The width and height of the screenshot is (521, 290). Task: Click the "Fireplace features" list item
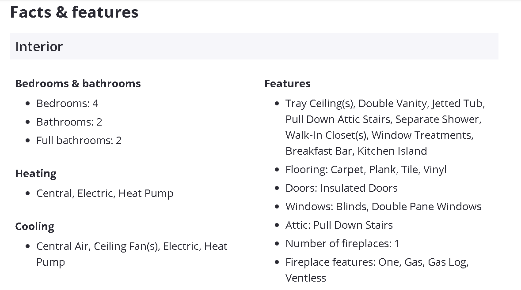(x=376, y=262)
